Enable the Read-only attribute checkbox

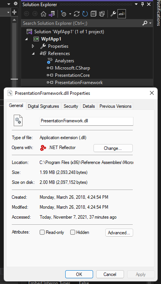[x=42, y=232]
